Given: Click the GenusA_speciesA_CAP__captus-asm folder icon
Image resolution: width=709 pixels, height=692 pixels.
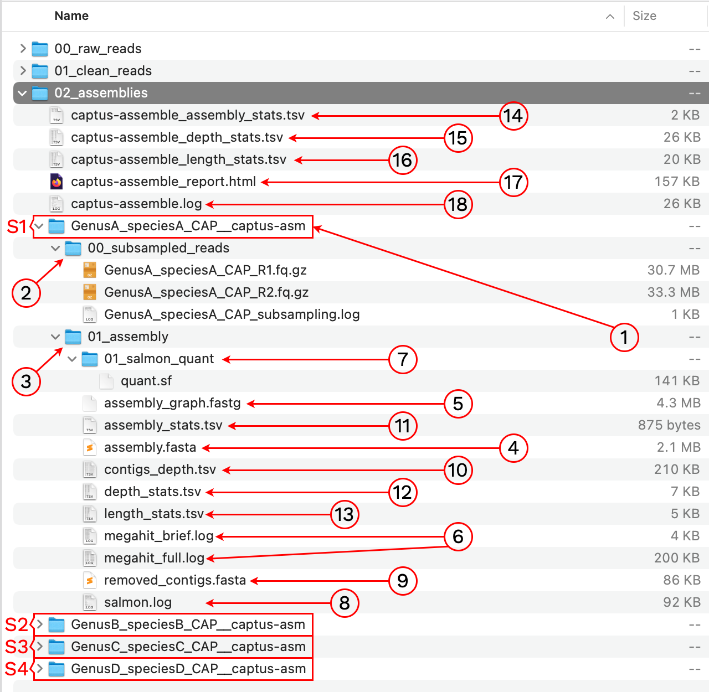Looking at the screenshot, I should 56,226.
